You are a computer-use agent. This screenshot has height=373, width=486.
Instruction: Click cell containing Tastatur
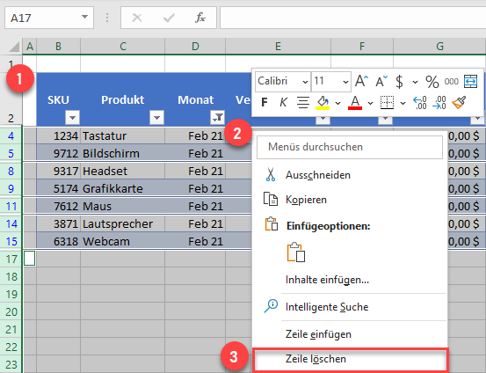point(122,136)
